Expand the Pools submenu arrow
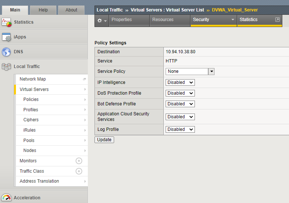Screen dimensions: 289x203 pyautogui.click(x=85, y=141)
